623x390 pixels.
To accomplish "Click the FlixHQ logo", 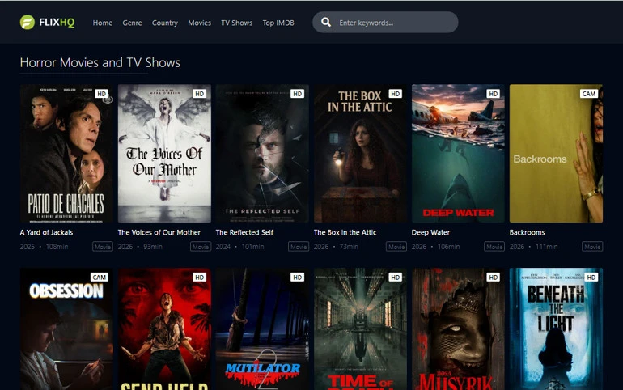I will coord(47,22).
